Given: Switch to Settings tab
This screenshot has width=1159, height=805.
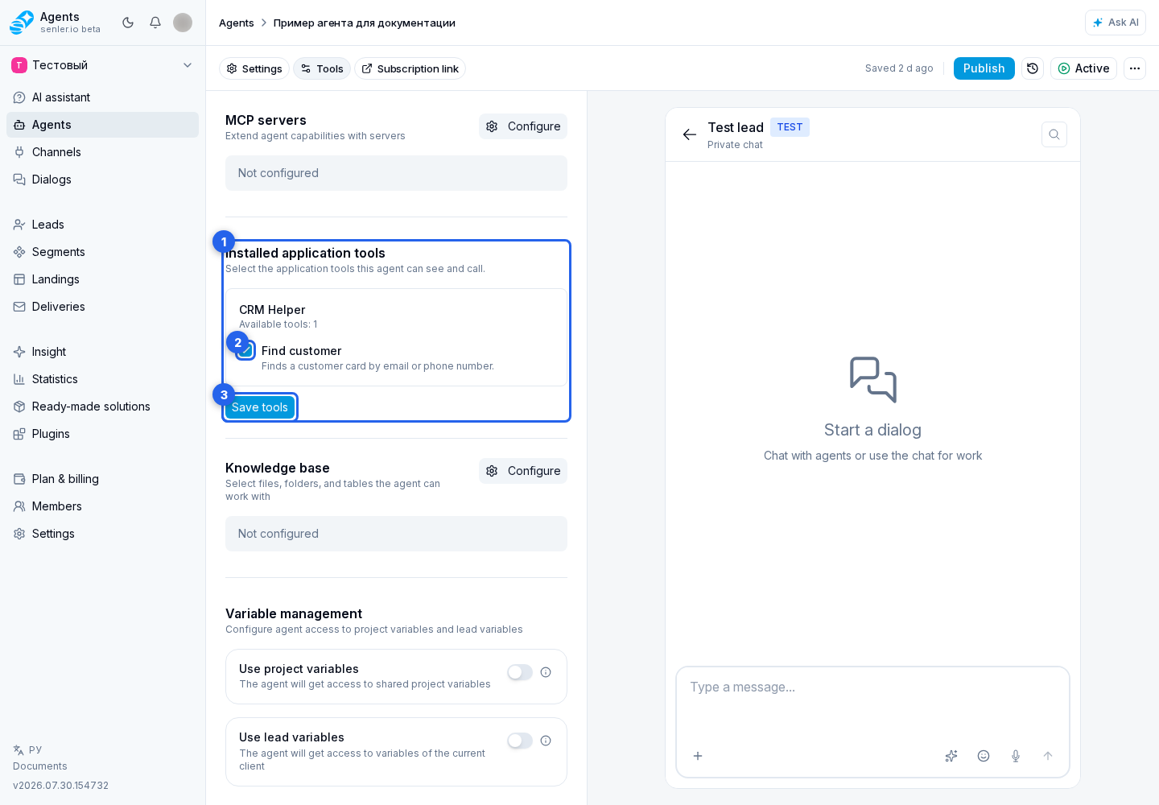Looking at the screenshot, I should [254, 68].
